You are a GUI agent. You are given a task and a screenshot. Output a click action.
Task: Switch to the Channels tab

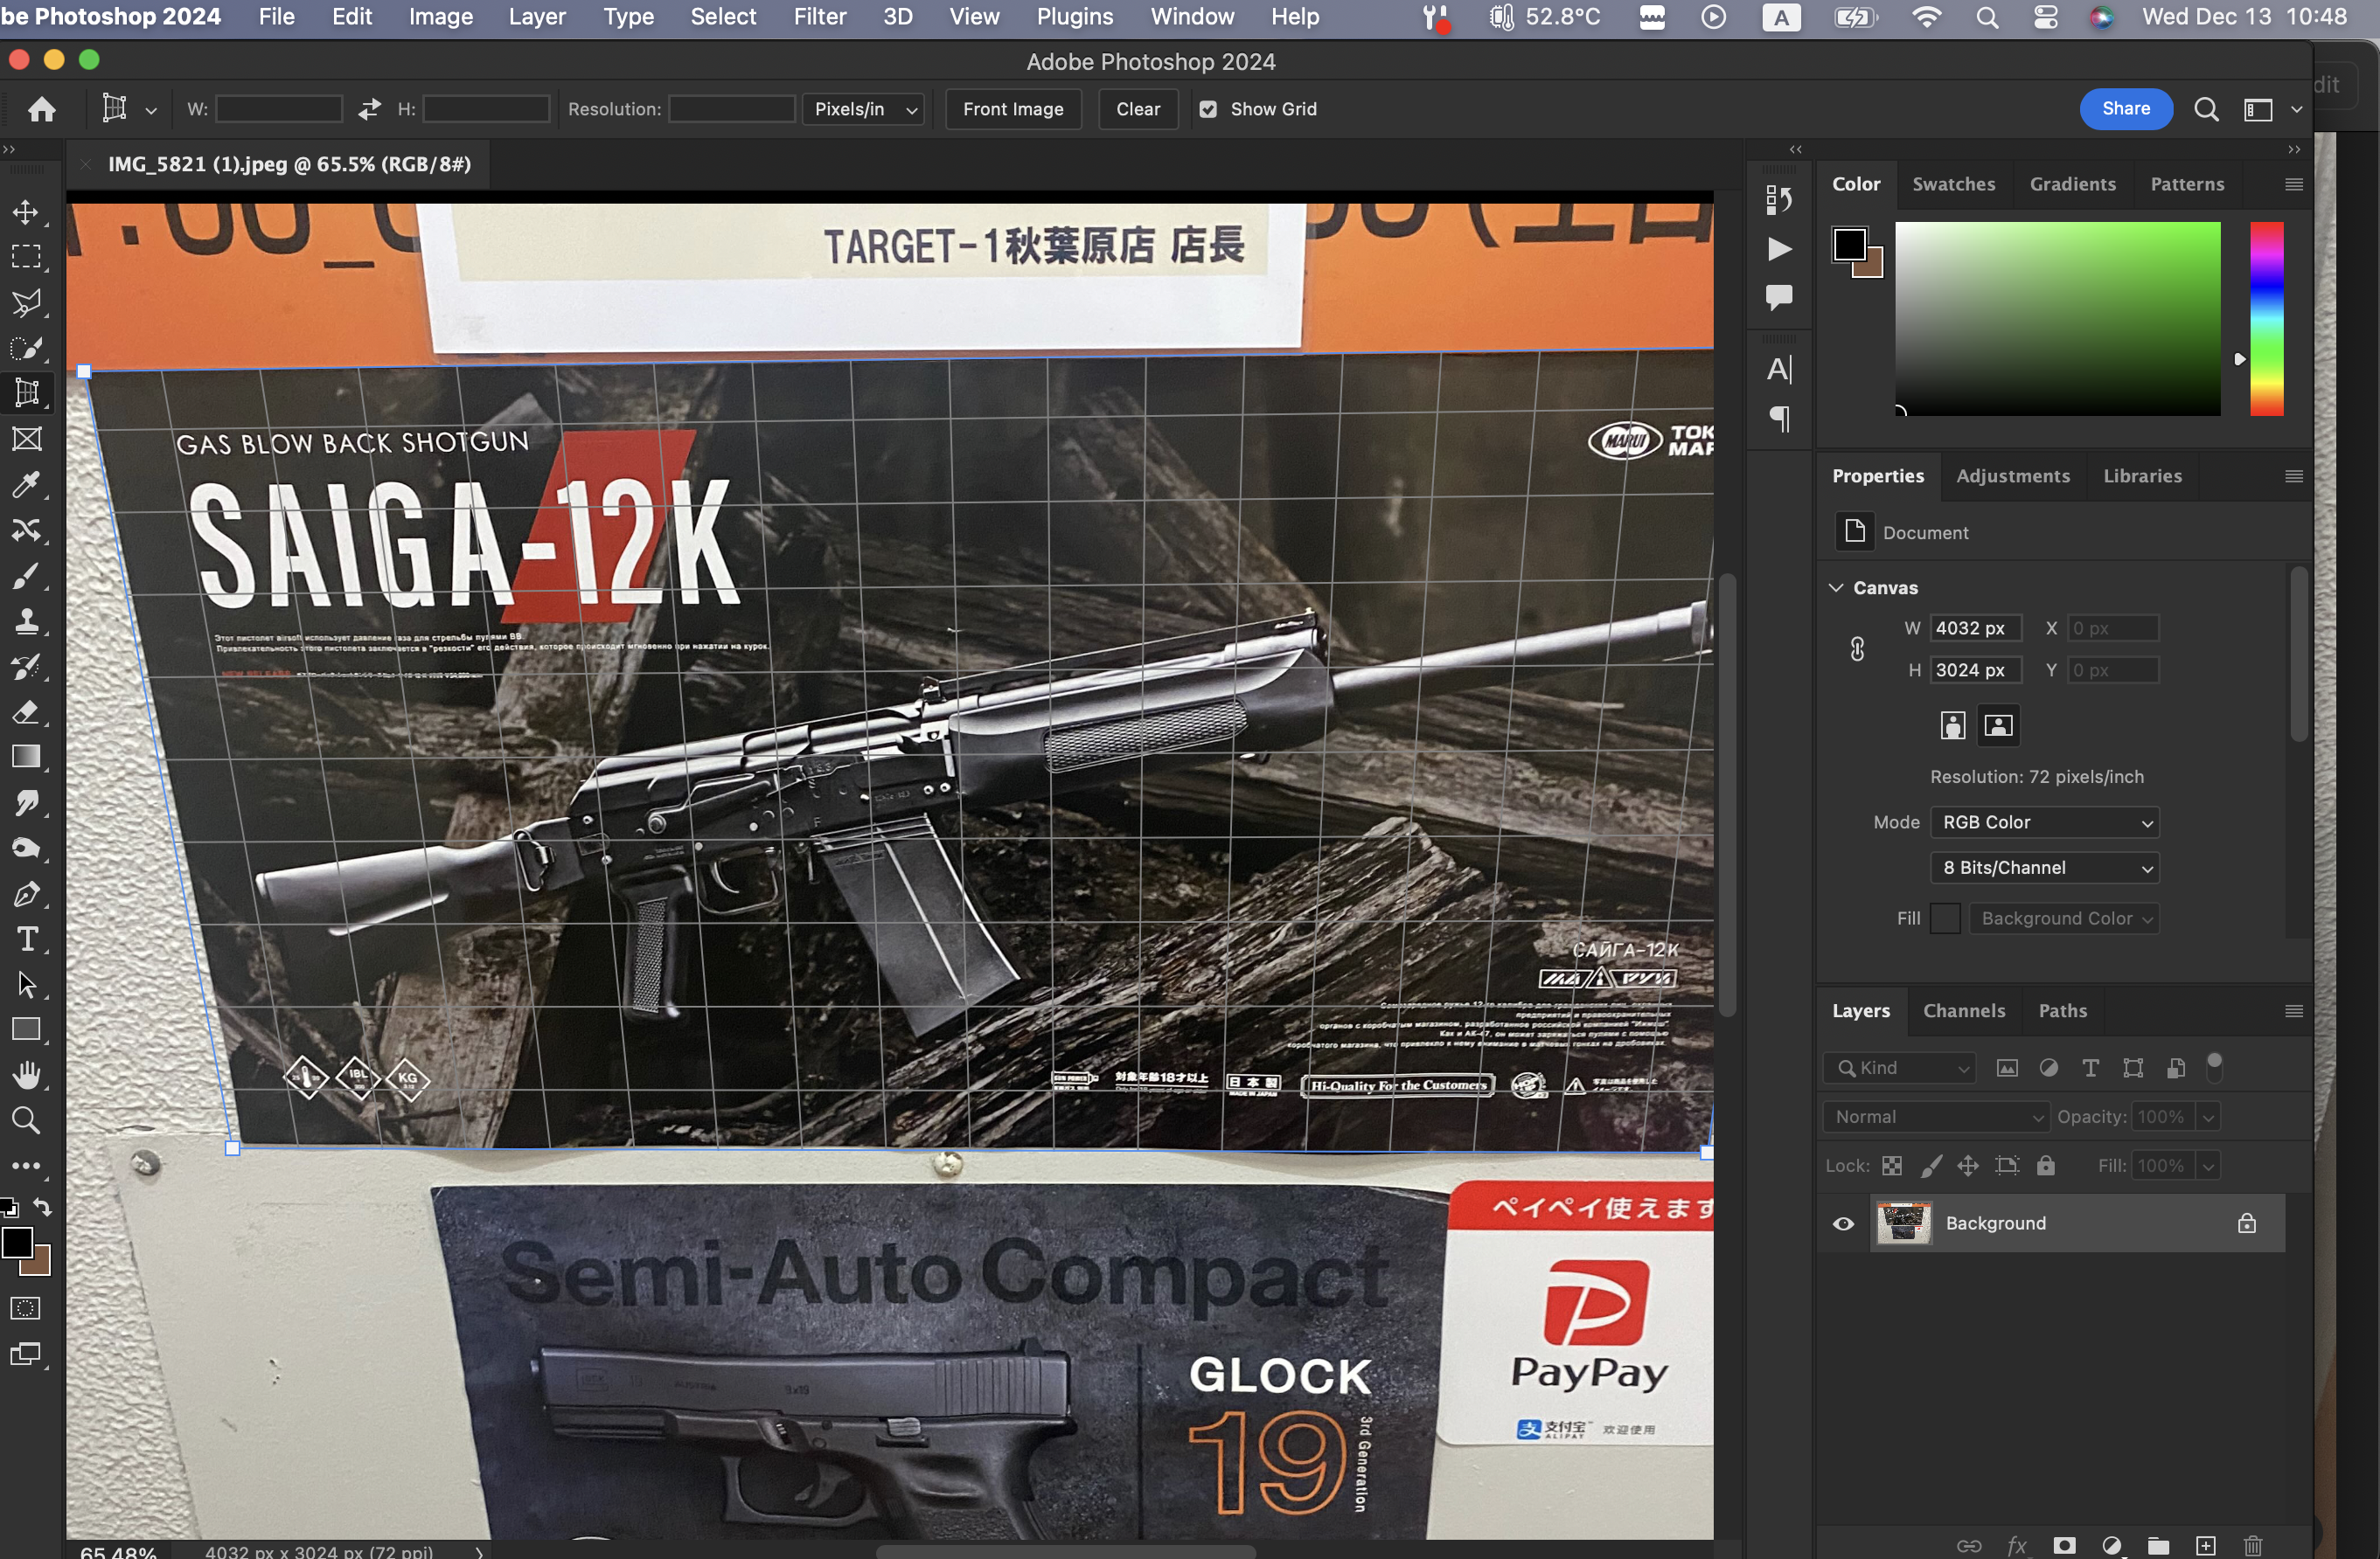coord(1963,1010)
